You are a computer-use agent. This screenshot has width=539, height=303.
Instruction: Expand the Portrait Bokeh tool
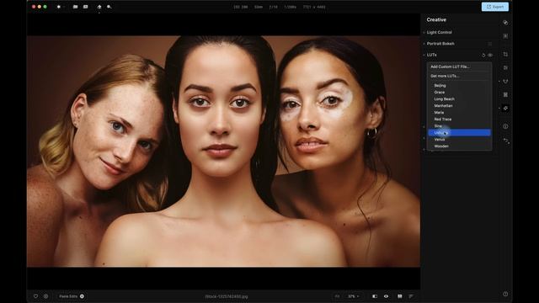(x=440, y=44)
